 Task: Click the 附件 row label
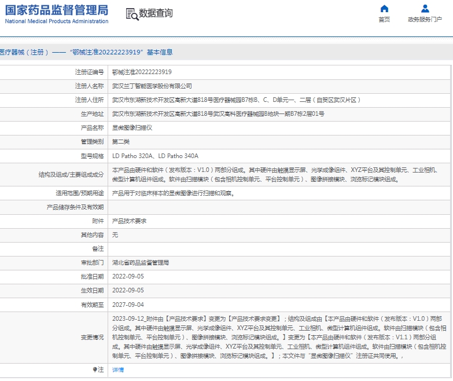tap(98, 221)
